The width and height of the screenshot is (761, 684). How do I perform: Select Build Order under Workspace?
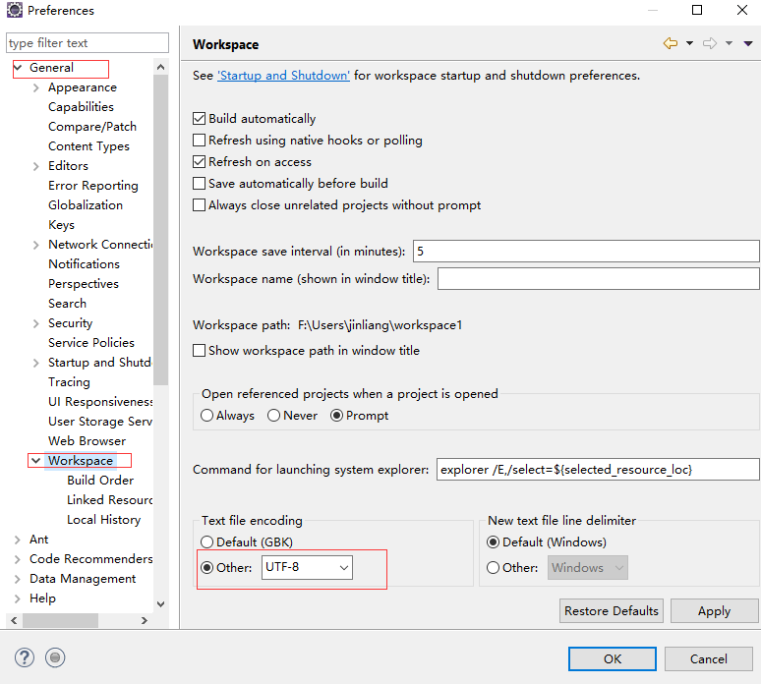(100, 481)
